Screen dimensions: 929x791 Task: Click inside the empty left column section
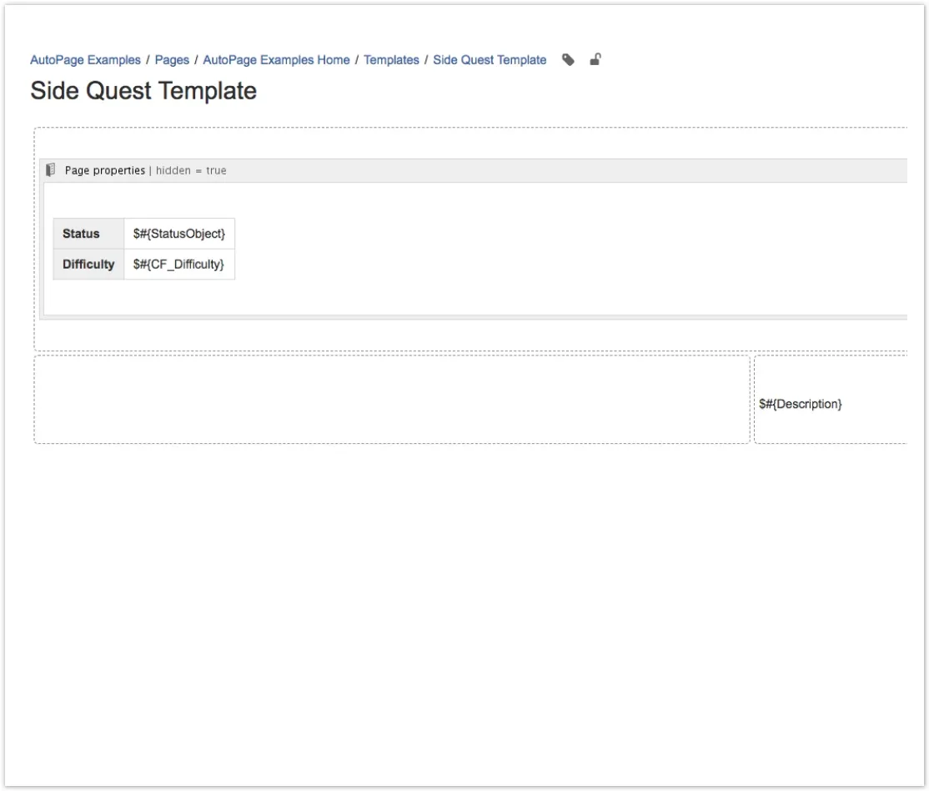pos(391,400)
